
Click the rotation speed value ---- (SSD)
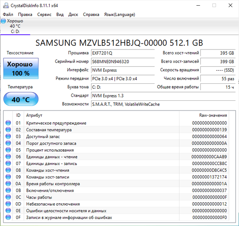[x=218, y=70]
